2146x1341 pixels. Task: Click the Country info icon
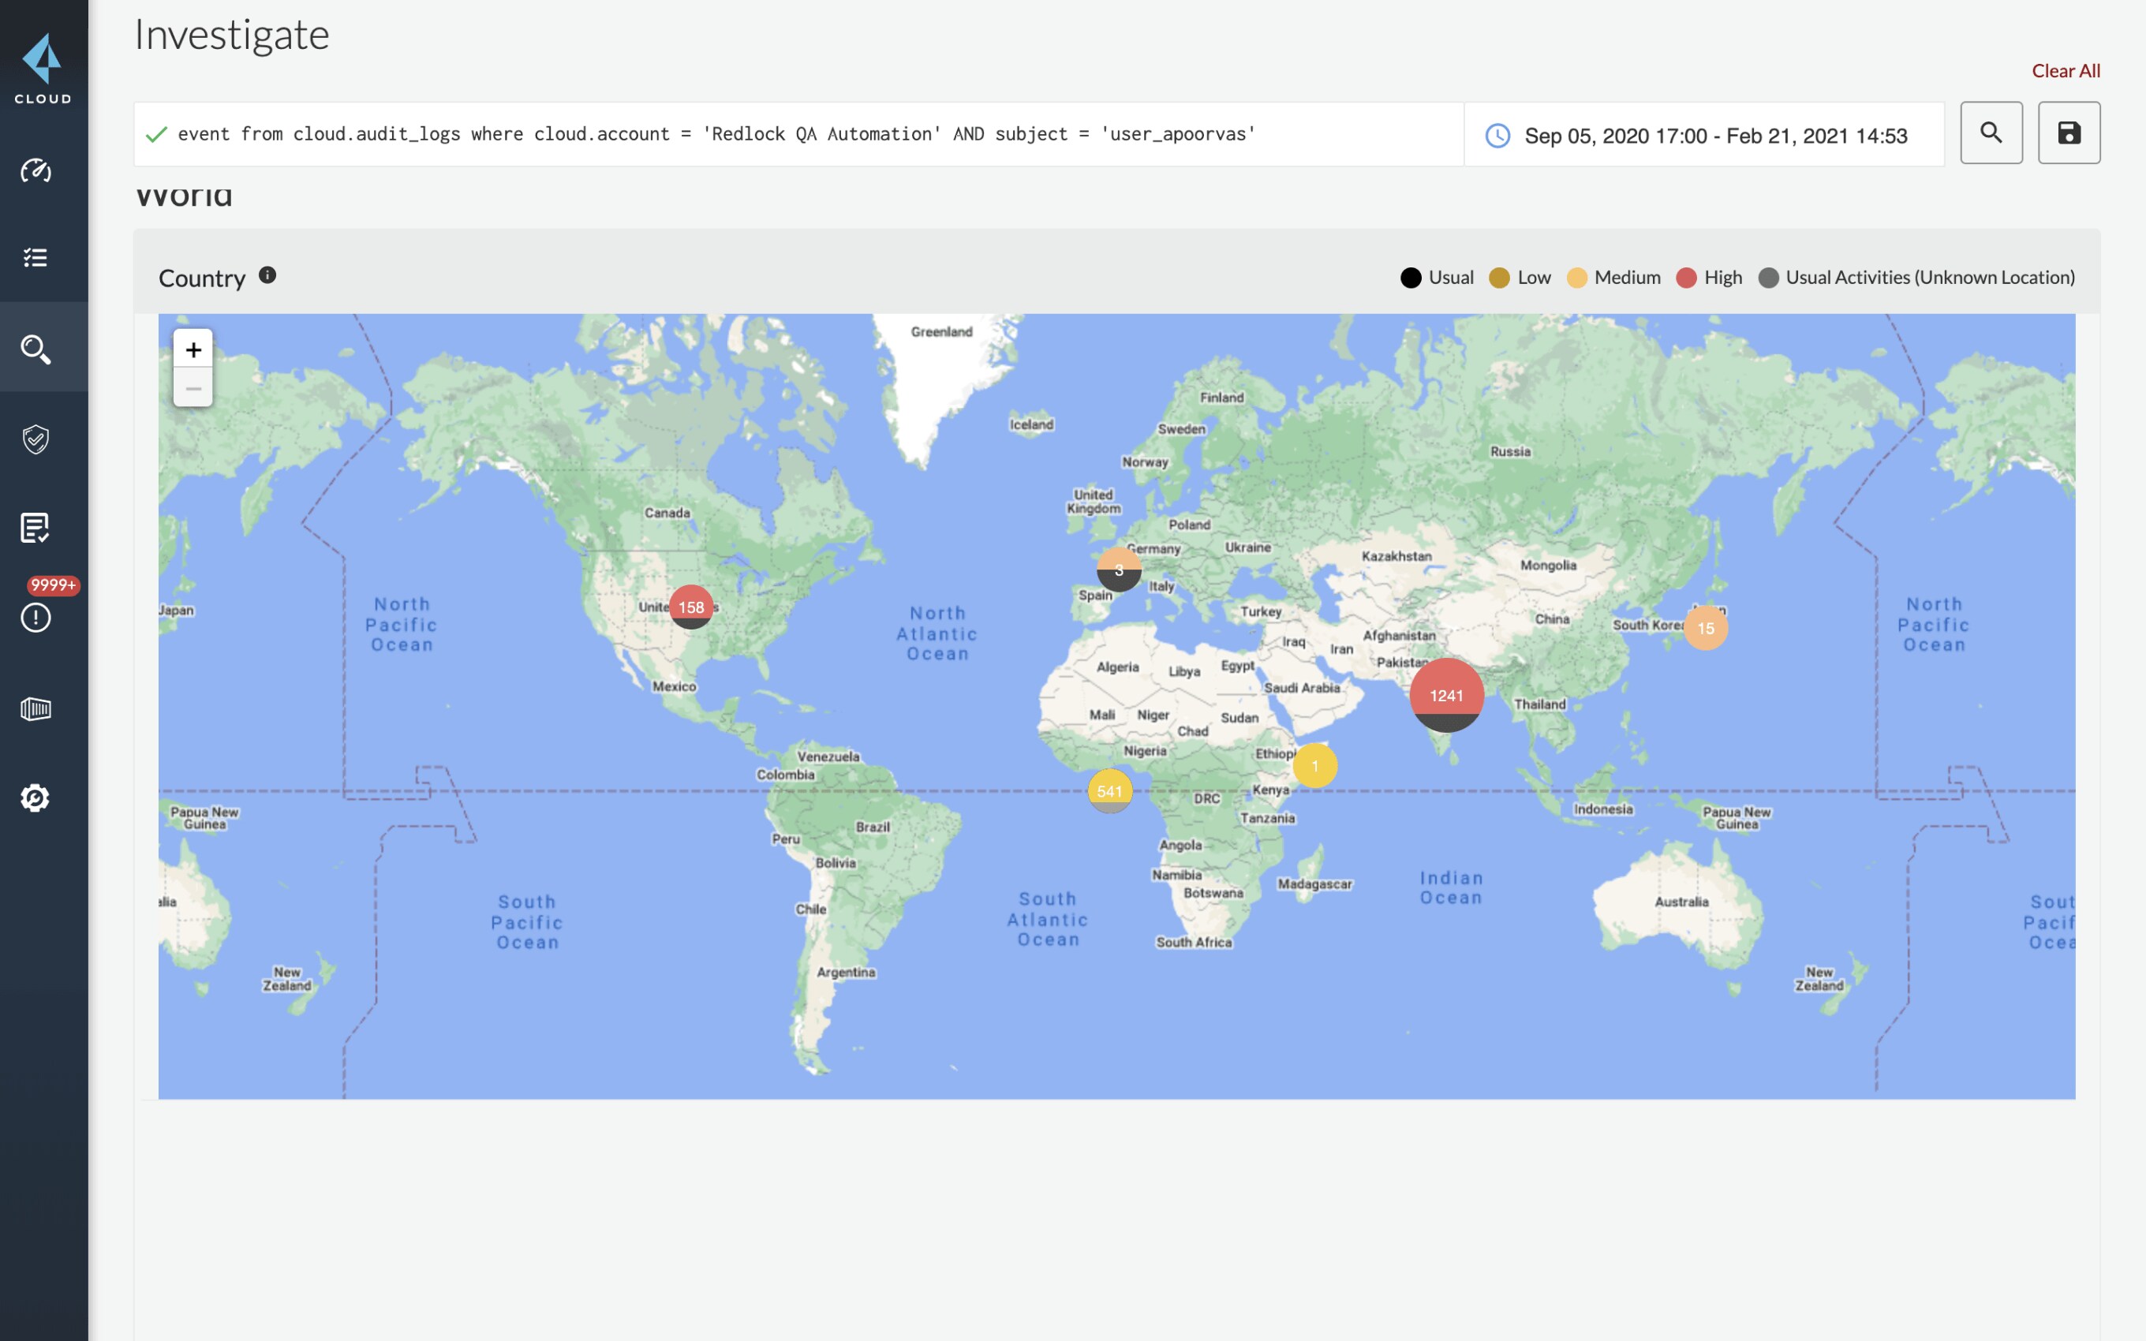(x=267, y=275)
